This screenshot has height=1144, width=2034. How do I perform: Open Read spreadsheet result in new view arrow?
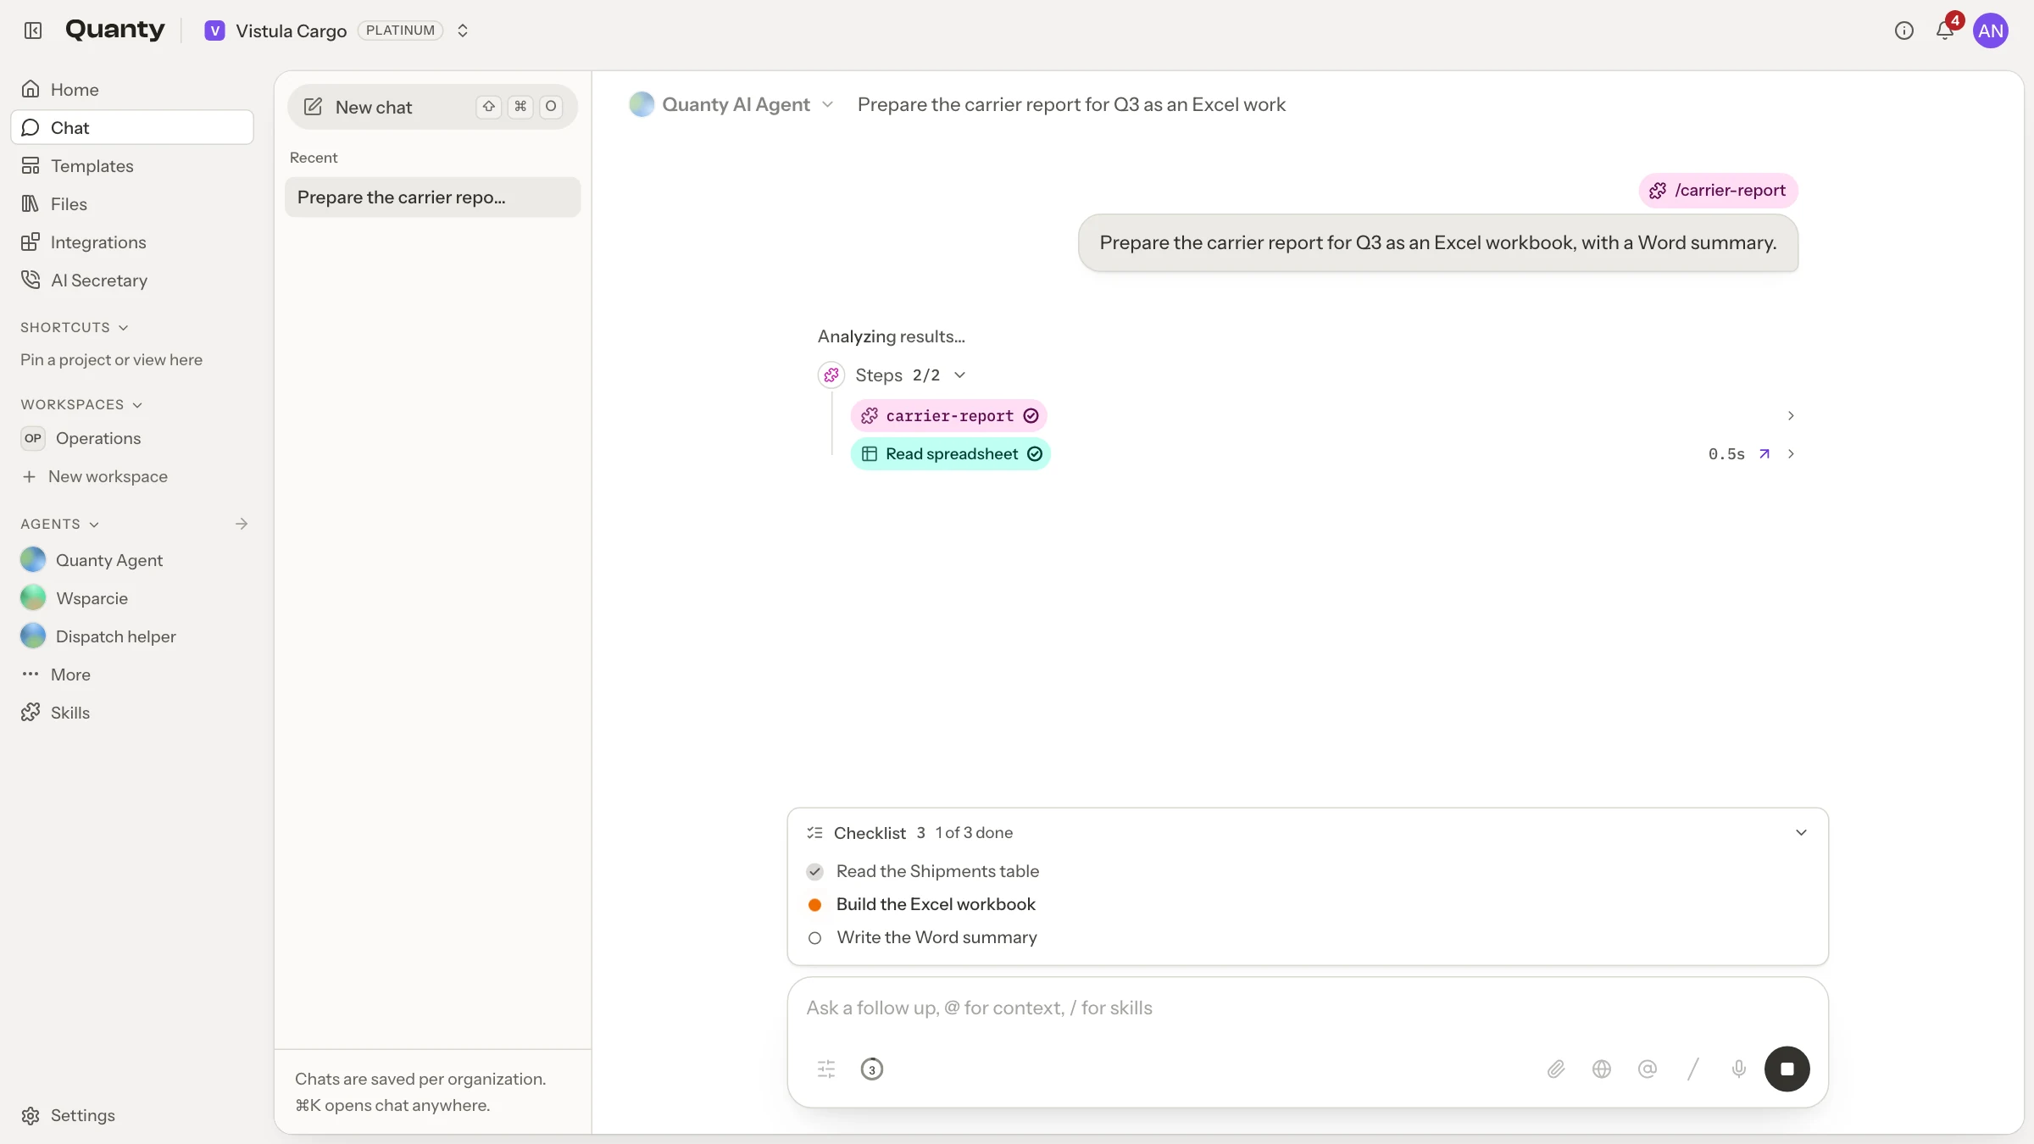pos(1764,453)
